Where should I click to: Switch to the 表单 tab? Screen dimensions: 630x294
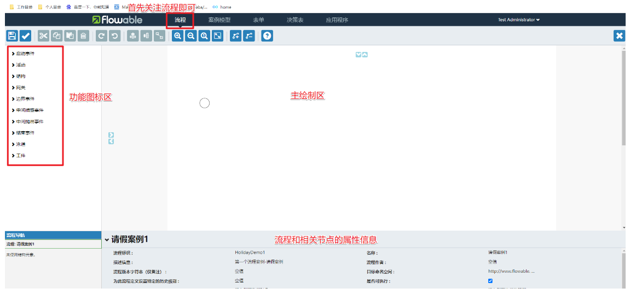pos(259,20)
